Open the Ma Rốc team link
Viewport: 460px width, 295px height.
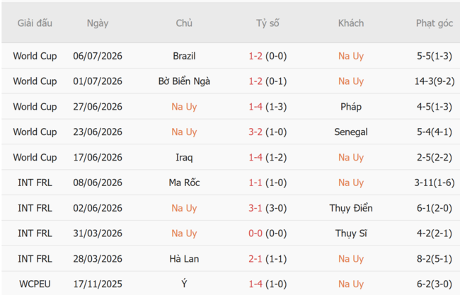click(x=184, y=183)
